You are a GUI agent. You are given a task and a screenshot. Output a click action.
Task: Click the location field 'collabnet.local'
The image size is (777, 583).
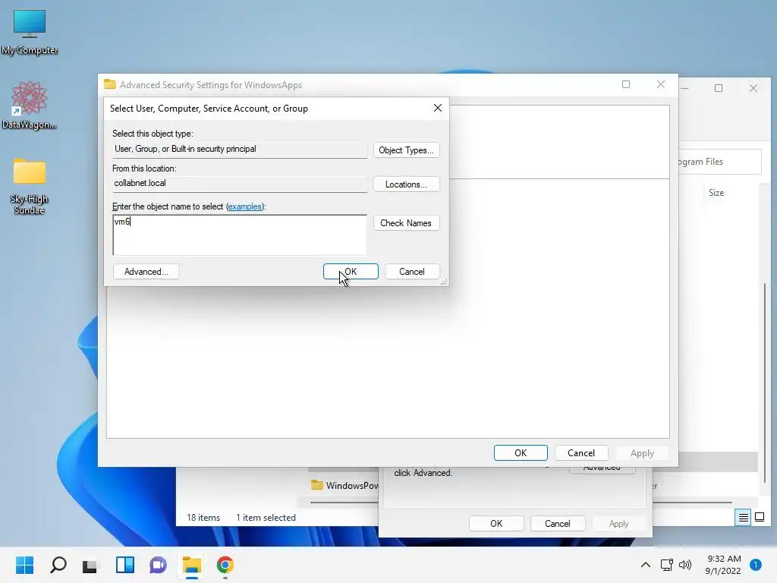click(240, 184)
